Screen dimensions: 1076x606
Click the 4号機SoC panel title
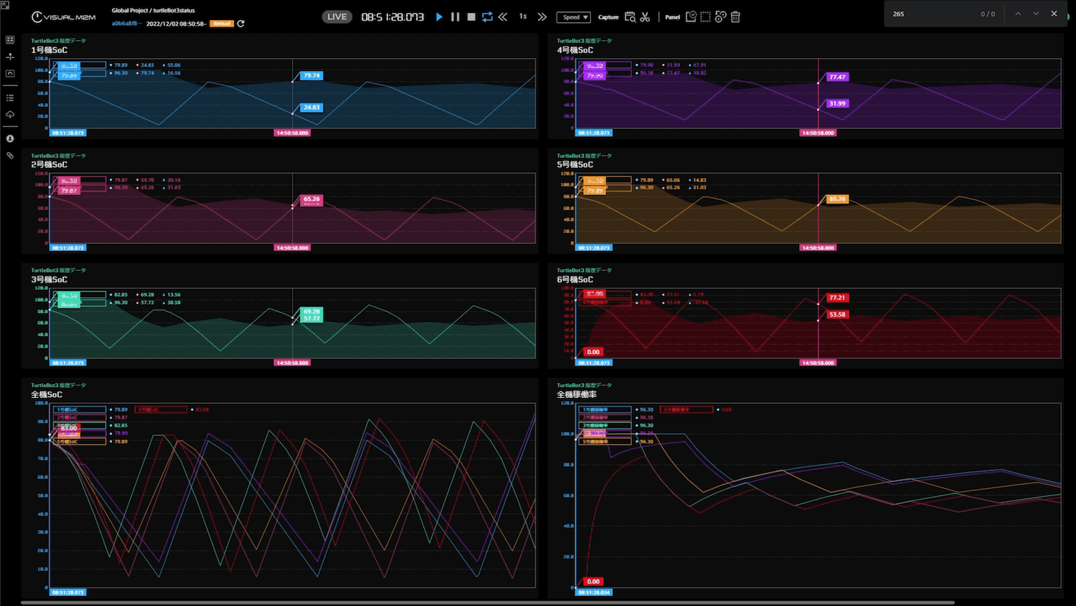tap(575, 50)
